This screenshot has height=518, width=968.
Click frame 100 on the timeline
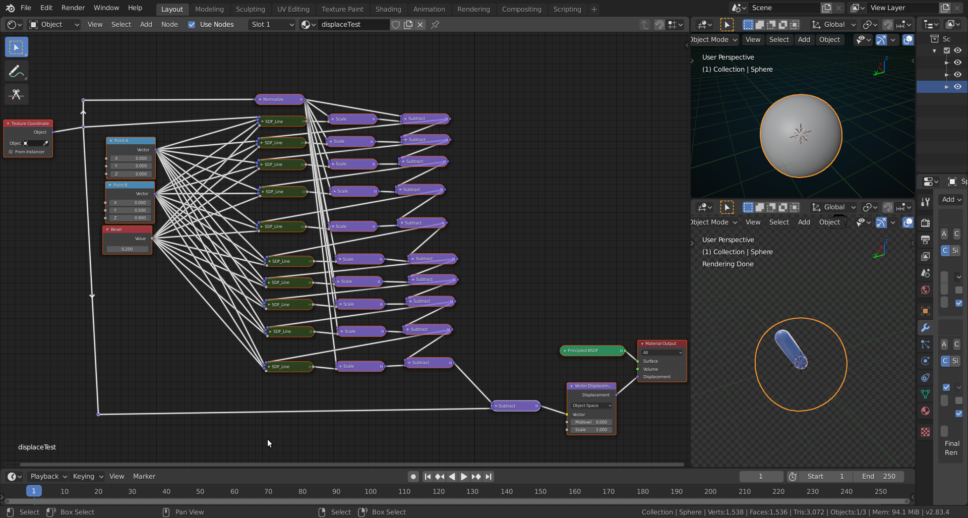click(x=370, y=491)
